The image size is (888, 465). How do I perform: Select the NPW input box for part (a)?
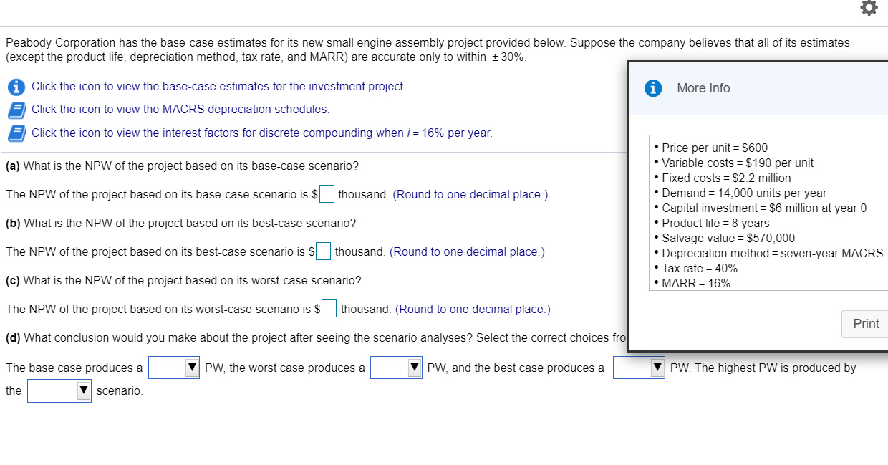point(327,193)
